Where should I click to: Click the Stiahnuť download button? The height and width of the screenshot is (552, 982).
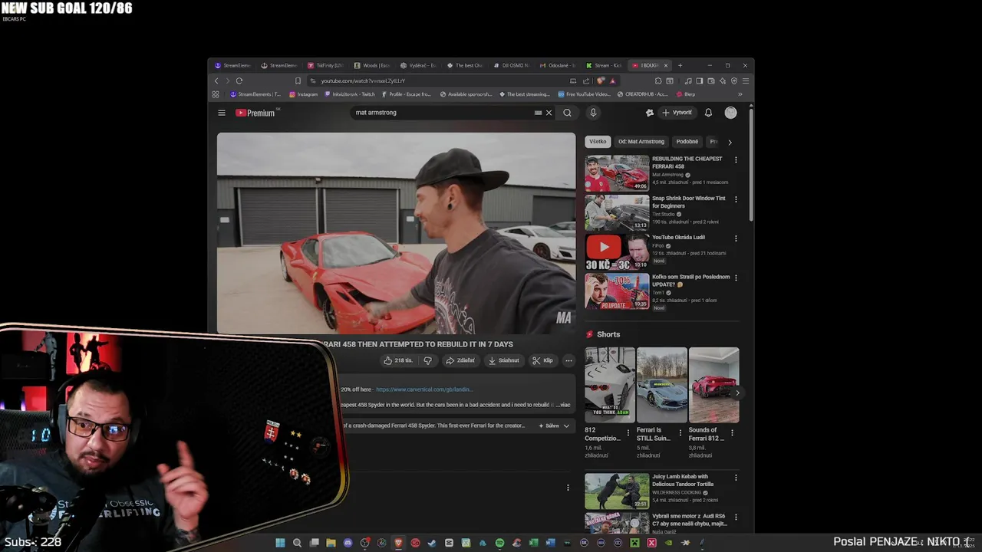[x=505, y=360]
